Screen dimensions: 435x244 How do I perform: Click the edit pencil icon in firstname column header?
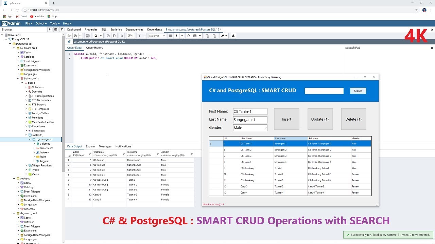pos(124,154)
